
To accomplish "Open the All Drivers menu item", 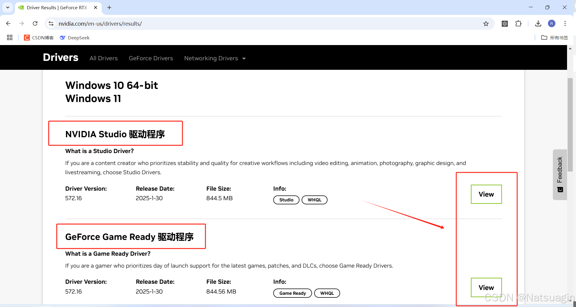I will click(104, 58).
